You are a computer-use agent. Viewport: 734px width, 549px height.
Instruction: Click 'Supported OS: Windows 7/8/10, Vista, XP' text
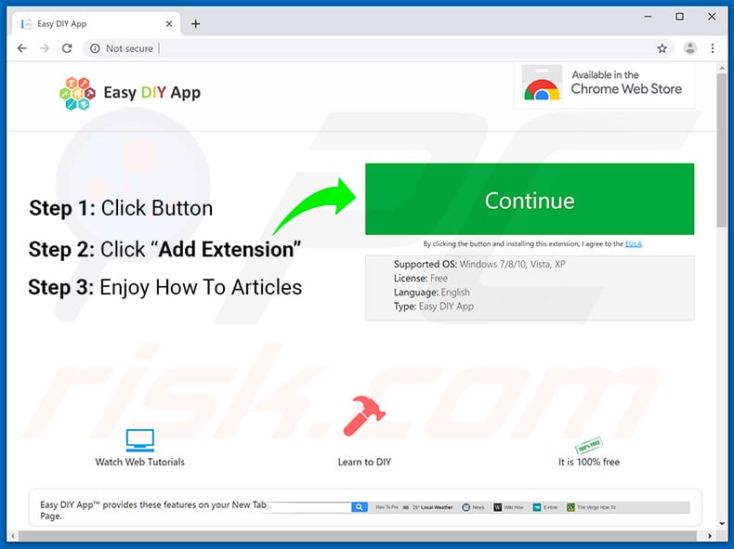[479, 264]
